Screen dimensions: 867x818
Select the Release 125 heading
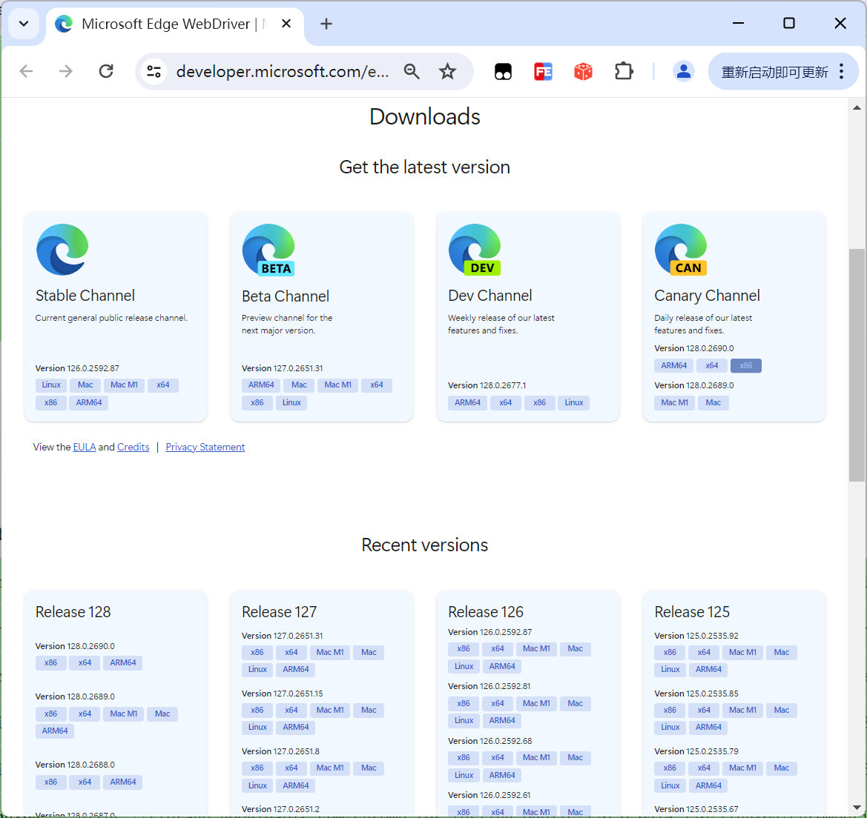(692, 612)
